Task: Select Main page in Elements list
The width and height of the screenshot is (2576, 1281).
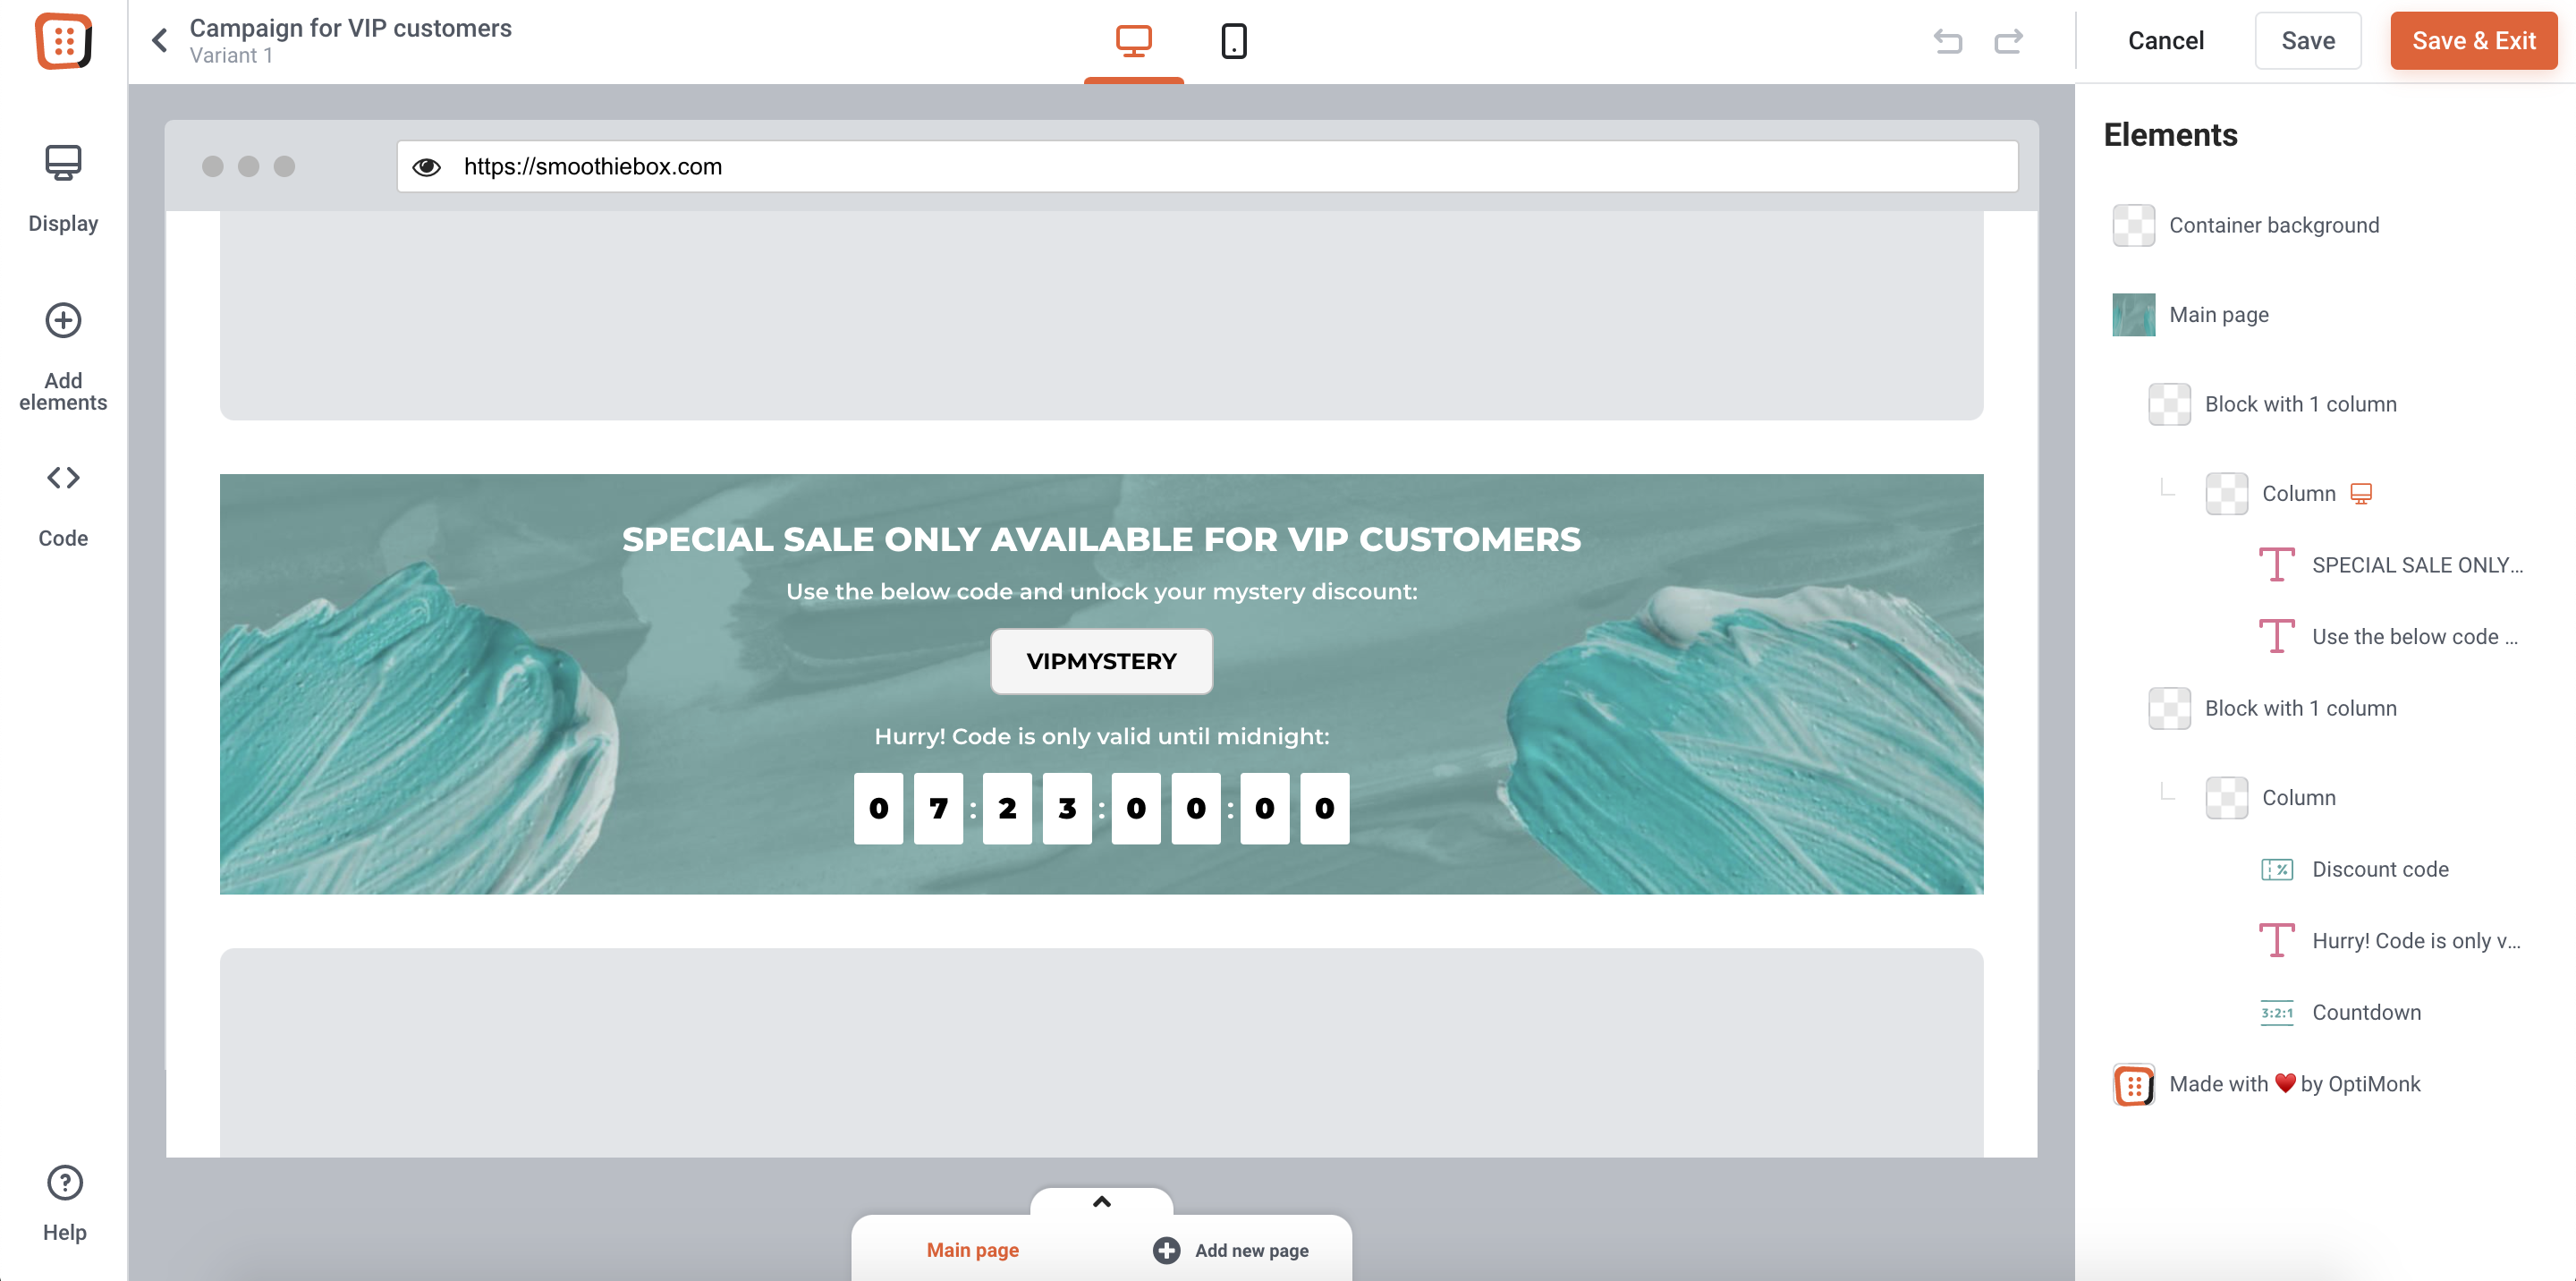Action: pyautogui.click(x=2218, y=315)
